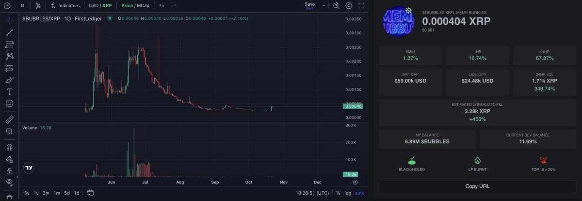The width and height of the screenshot is (582, 201).
Task: Open chart settings hexagon icon
Action: point(349,5)
